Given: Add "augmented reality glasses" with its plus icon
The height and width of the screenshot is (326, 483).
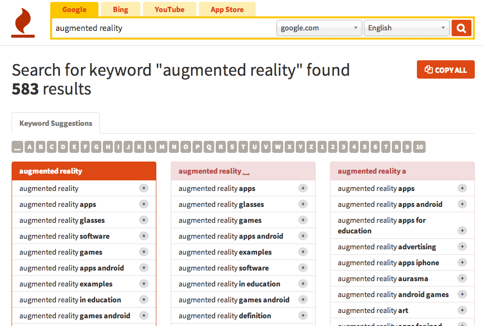Looking at the screenshot, I should coord(144,220).
